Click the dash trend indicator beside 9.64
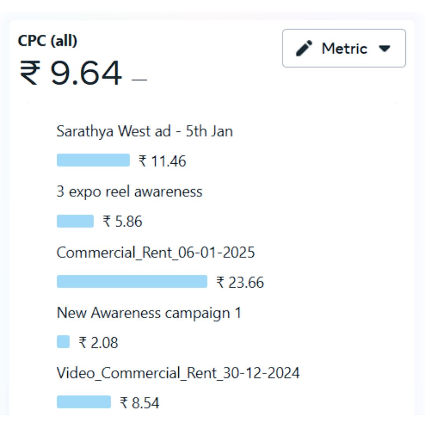The height and width of the screenshot is (425, 425). point(139,79)
